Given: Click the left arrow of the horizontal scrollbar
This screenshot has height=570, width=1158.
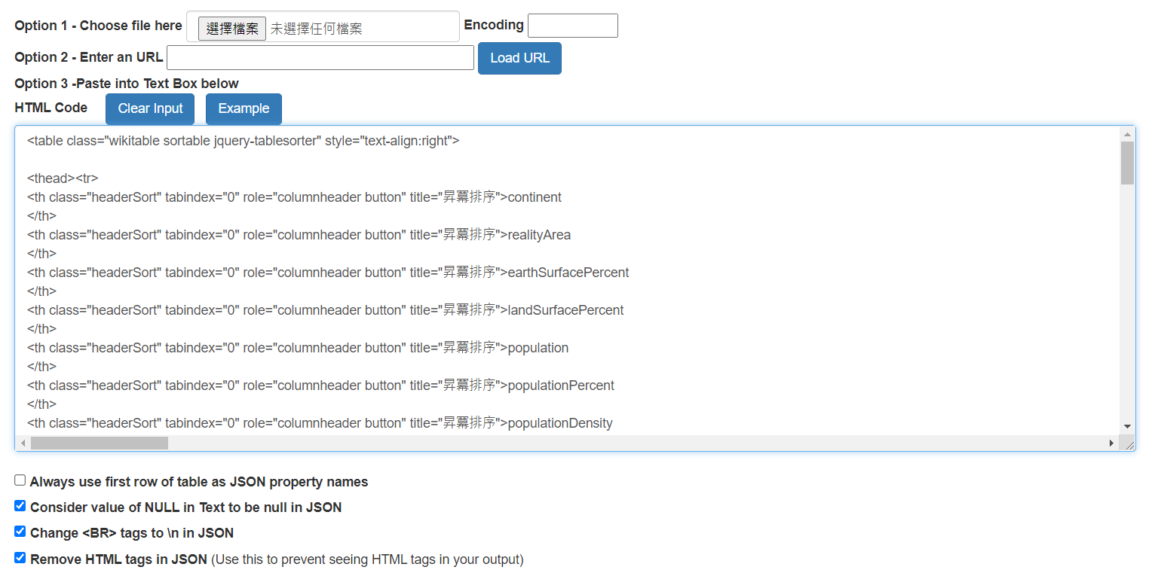Looking at the screenshot, I should [23, 444].
